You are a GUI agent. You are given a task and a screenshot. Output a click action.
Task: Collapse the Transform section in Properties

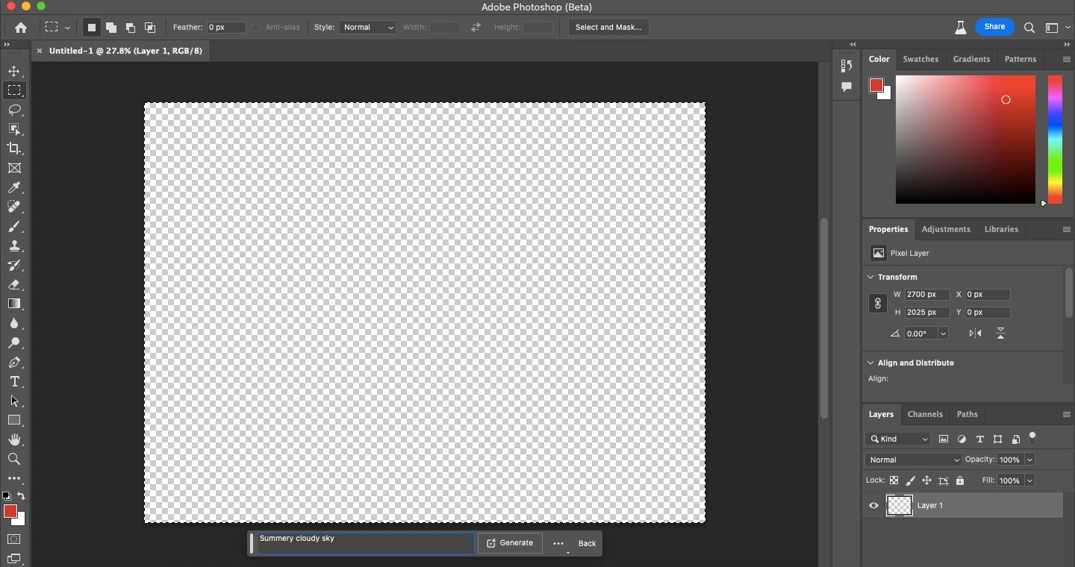coord(870,277)
